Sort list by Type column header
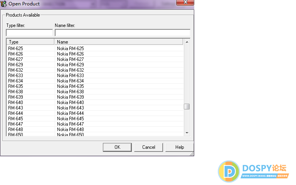 (31, 42)
